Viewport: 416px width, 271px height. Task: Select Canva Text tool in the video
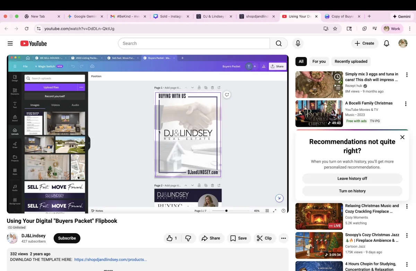tap(15, 105)
